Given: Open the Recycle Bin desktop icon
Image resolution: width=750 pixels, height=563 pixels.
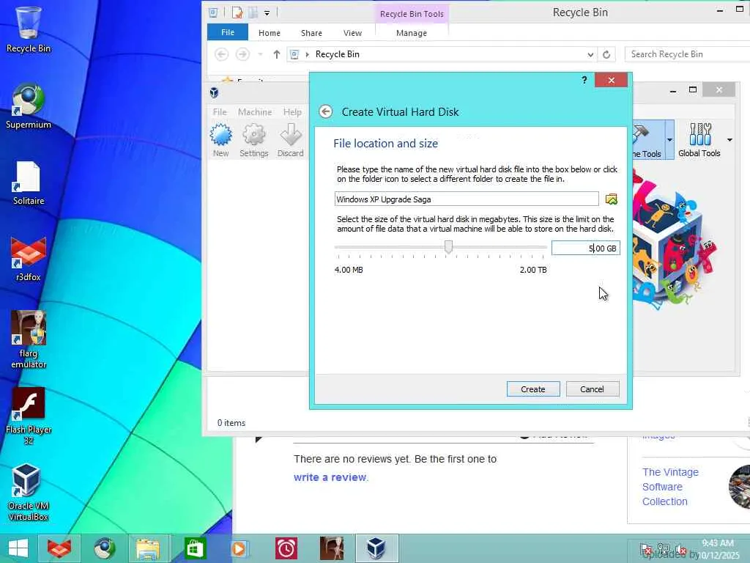Looking at the screenshot, I should point(29,29).
